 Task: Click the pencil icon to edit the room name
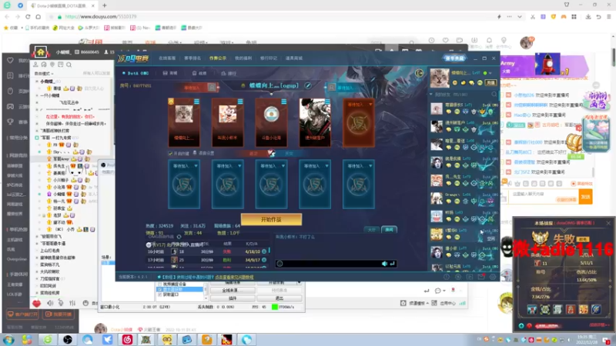click(x=308, y=85)
